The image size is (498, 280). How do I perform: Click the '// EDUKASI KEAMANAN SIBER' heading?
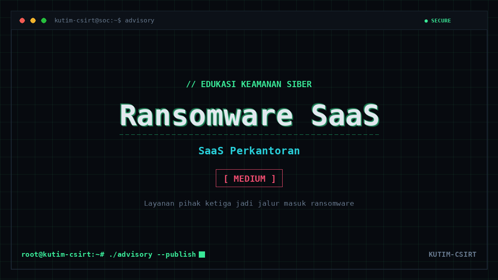pyautogui.click(x=249, y=84)
